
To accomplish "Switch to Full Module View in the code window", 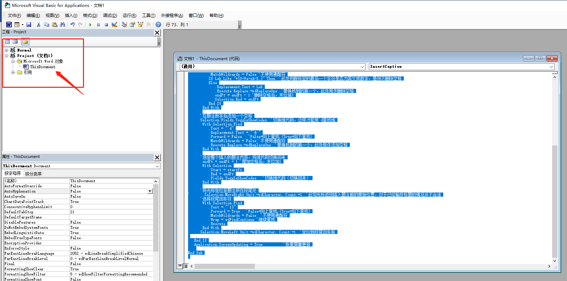I will tap(185, 266).
